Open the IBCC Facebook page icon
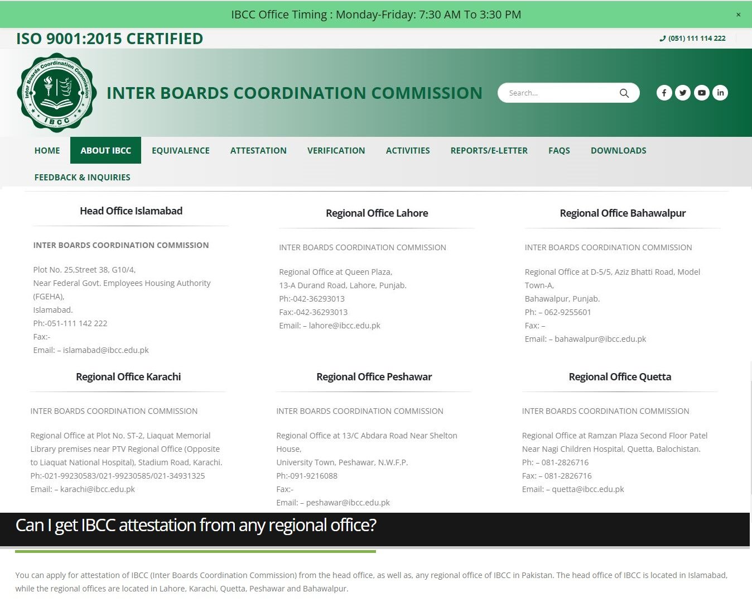The width and height of the screenshot is (752, 611). tap(664, 93)
